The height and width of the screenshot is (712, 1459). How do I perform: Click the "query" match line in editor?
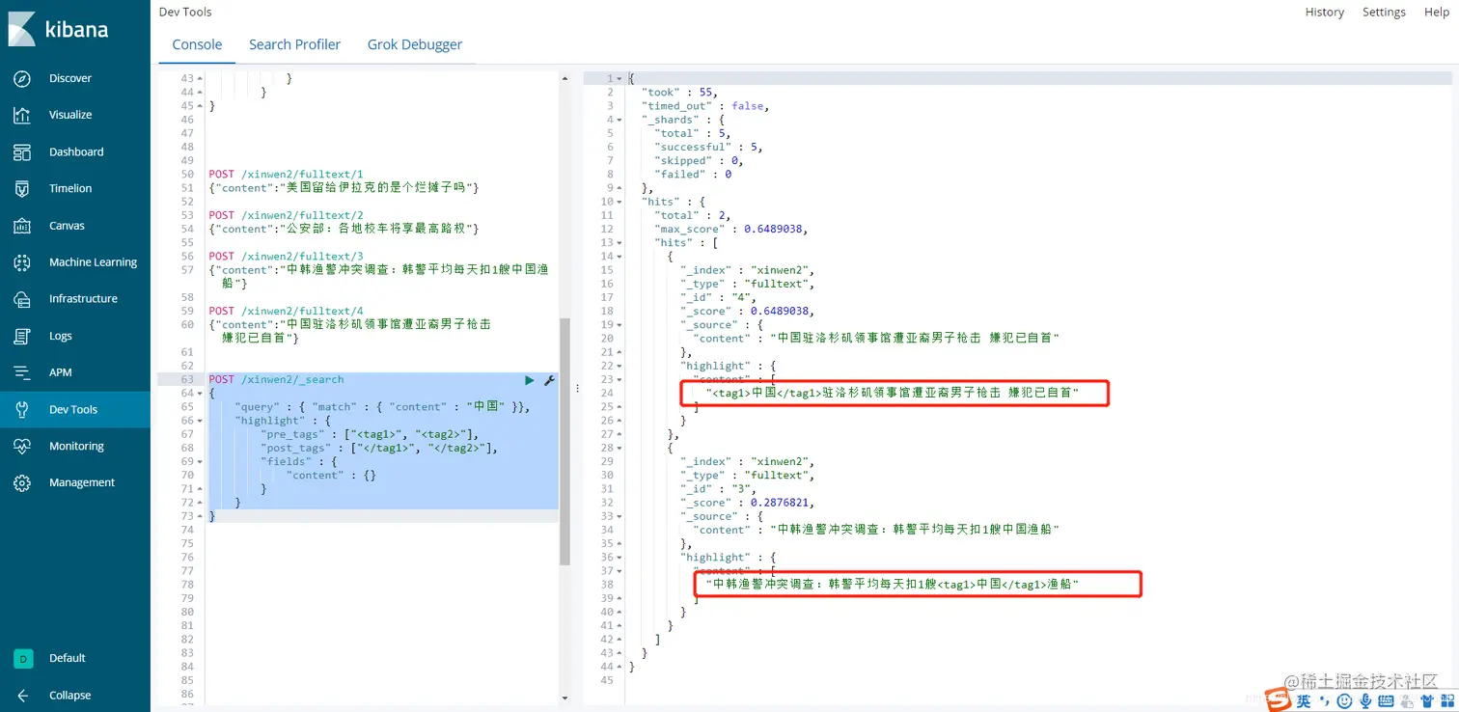point(382,407)
